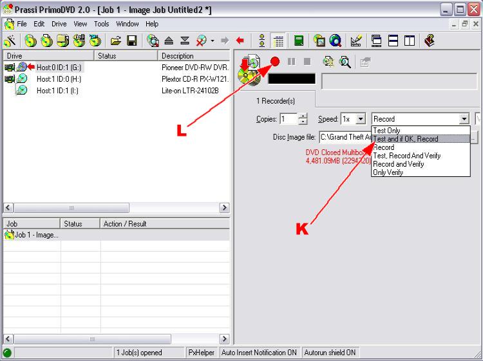
Task: Click the globe with magnifier toolbar icon
Action: tap(336, 41)
